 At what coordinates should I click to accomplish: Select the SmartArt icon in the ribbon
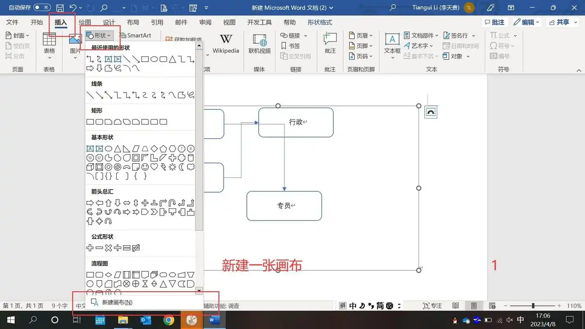pyautogui.click(x=136, y=35)
